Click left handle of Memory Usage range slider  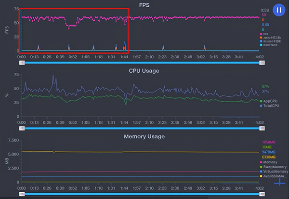pos(22,194)
